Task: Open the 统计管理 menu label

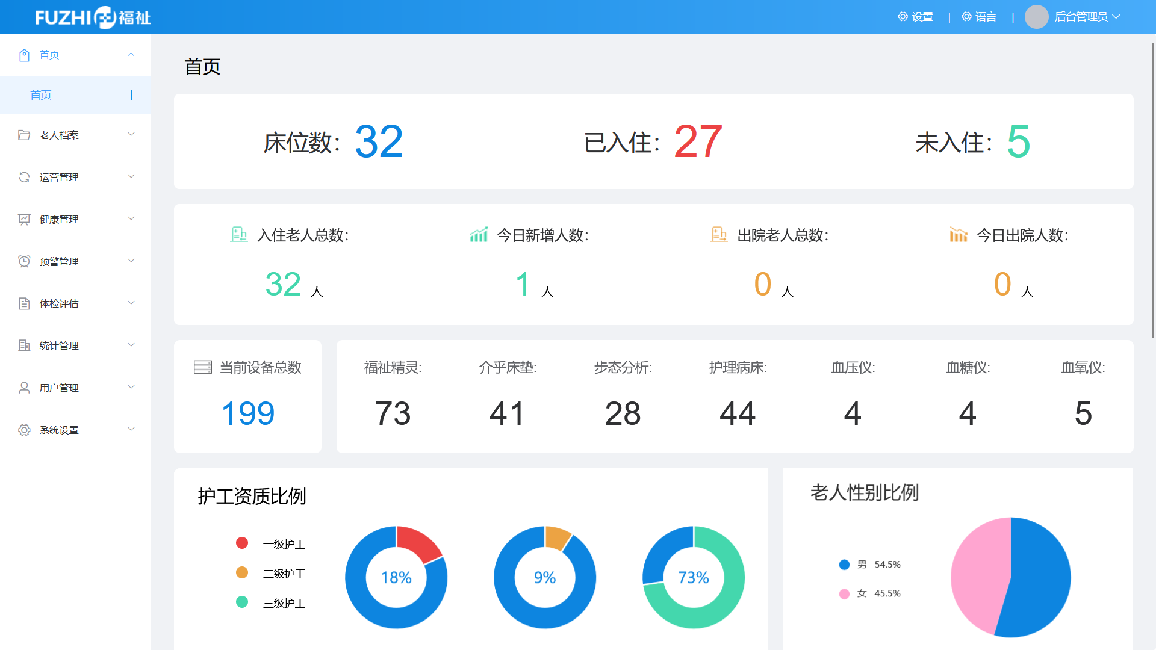Action: tap(59, 345)
